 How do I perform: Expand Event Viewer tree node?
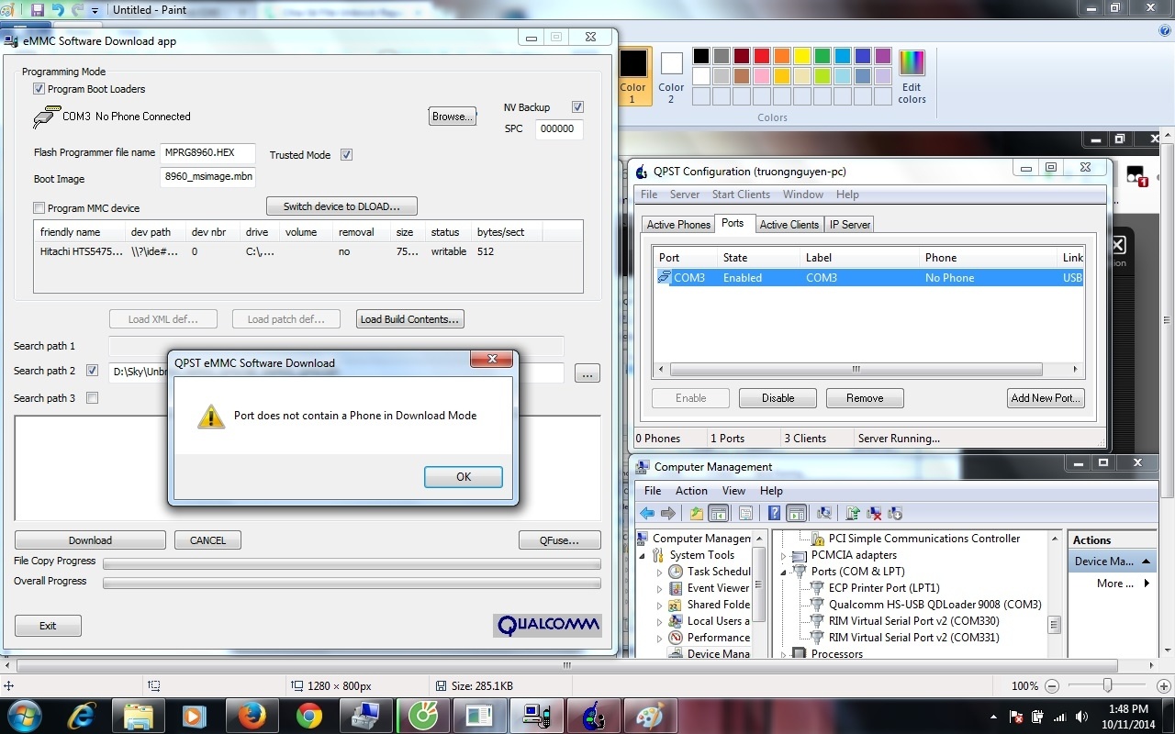[659, 588]
